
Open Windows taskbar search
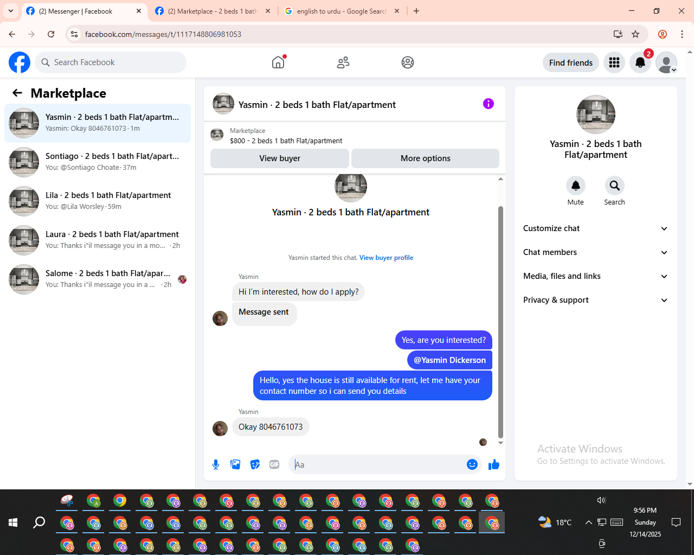pos(39,522)
